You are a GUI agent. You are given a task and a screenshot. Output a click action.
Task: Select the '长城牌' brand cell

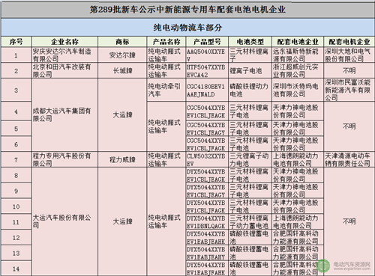[x=122, y=70]
